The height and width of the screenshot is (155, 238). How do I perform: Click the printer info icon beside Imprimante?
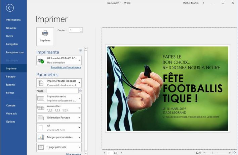click(80, 51)
